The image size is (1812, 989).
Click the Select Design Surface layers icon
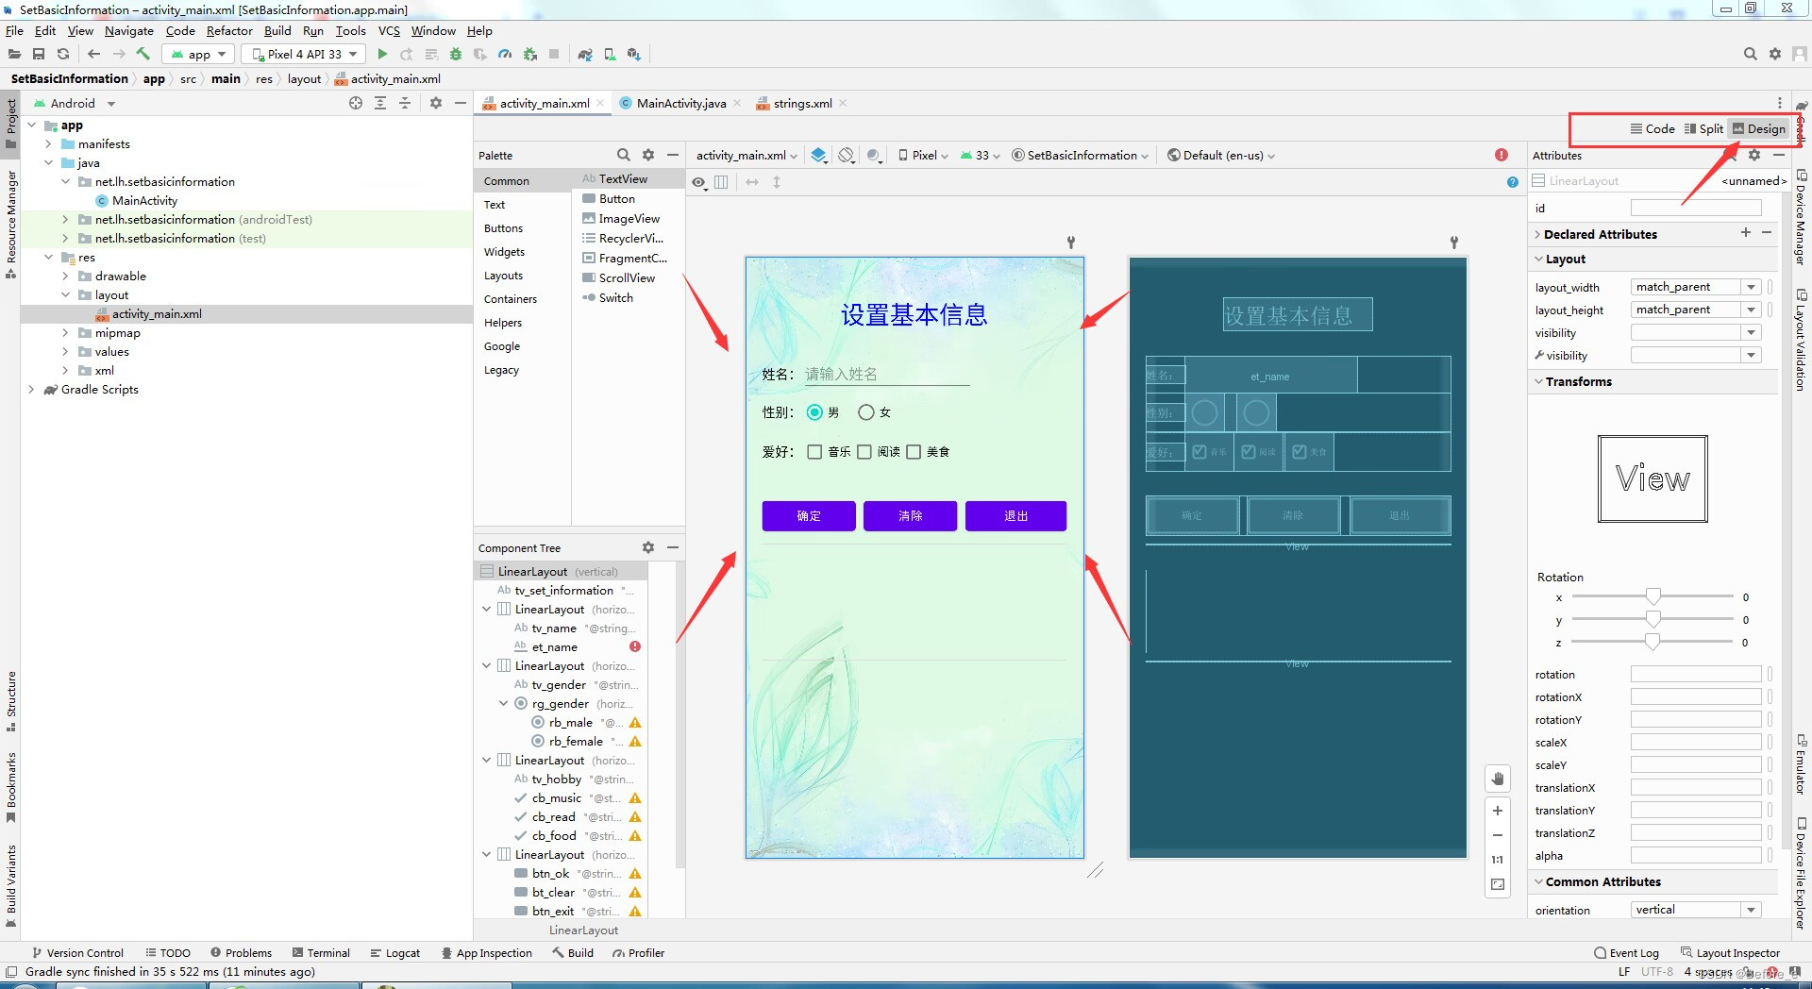point(819,155)
